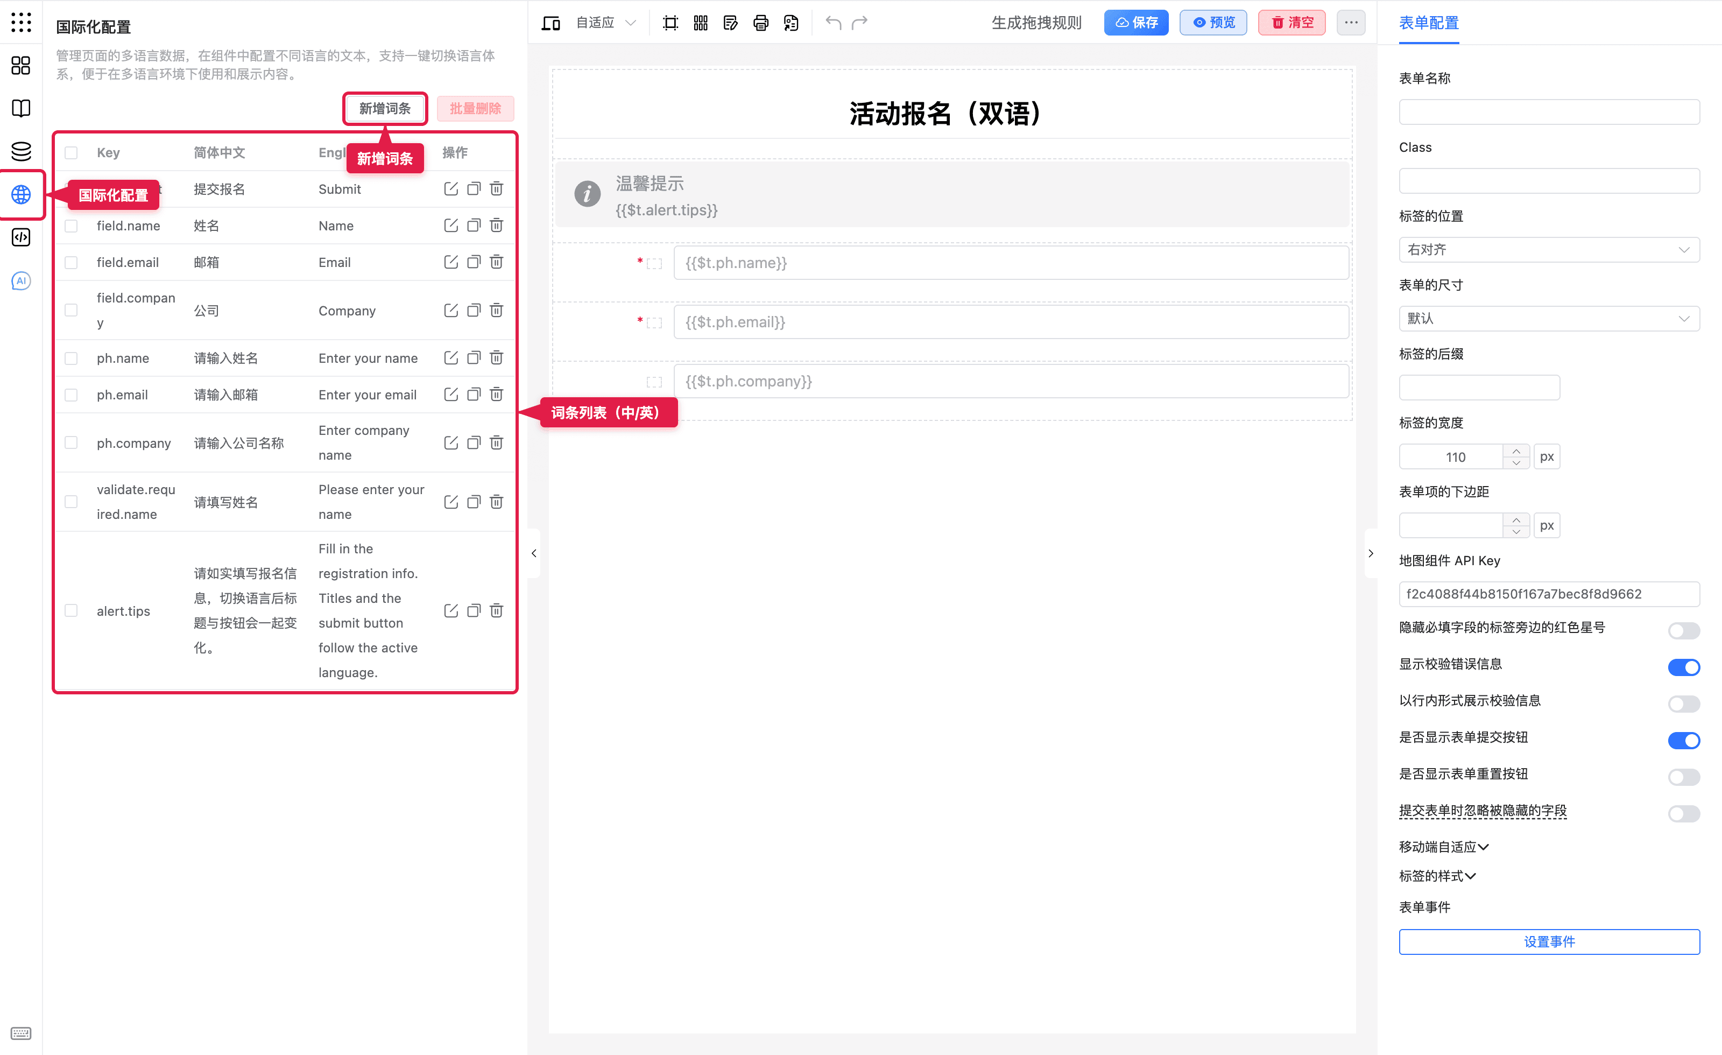Viewport: 1722px width, 1055px height.
Task: Increase the 标签的宽度 value with up stepper
Action: 1516,451
